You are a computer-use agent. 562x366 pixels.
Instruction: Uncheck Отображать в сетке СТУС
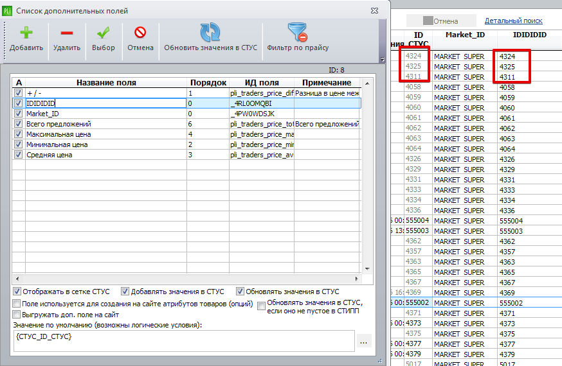17,292
